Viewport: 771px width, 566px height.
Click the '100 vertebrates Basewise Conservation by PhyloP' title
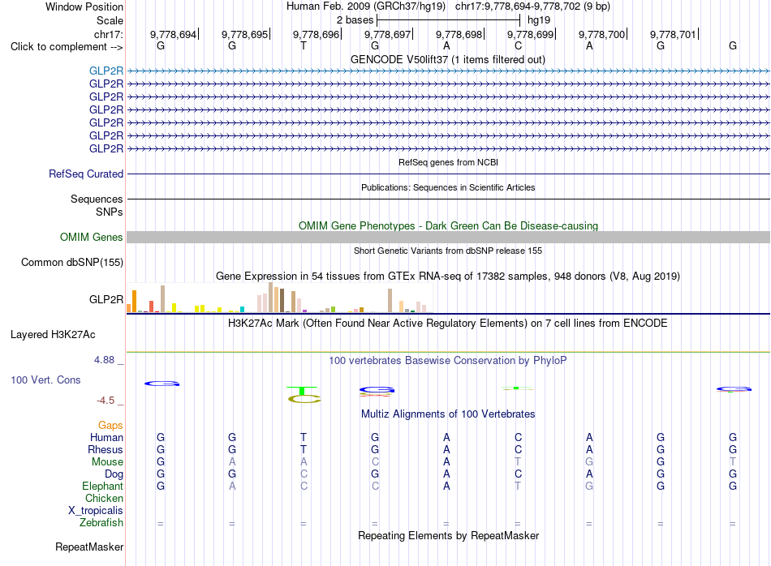coord(448,361)
